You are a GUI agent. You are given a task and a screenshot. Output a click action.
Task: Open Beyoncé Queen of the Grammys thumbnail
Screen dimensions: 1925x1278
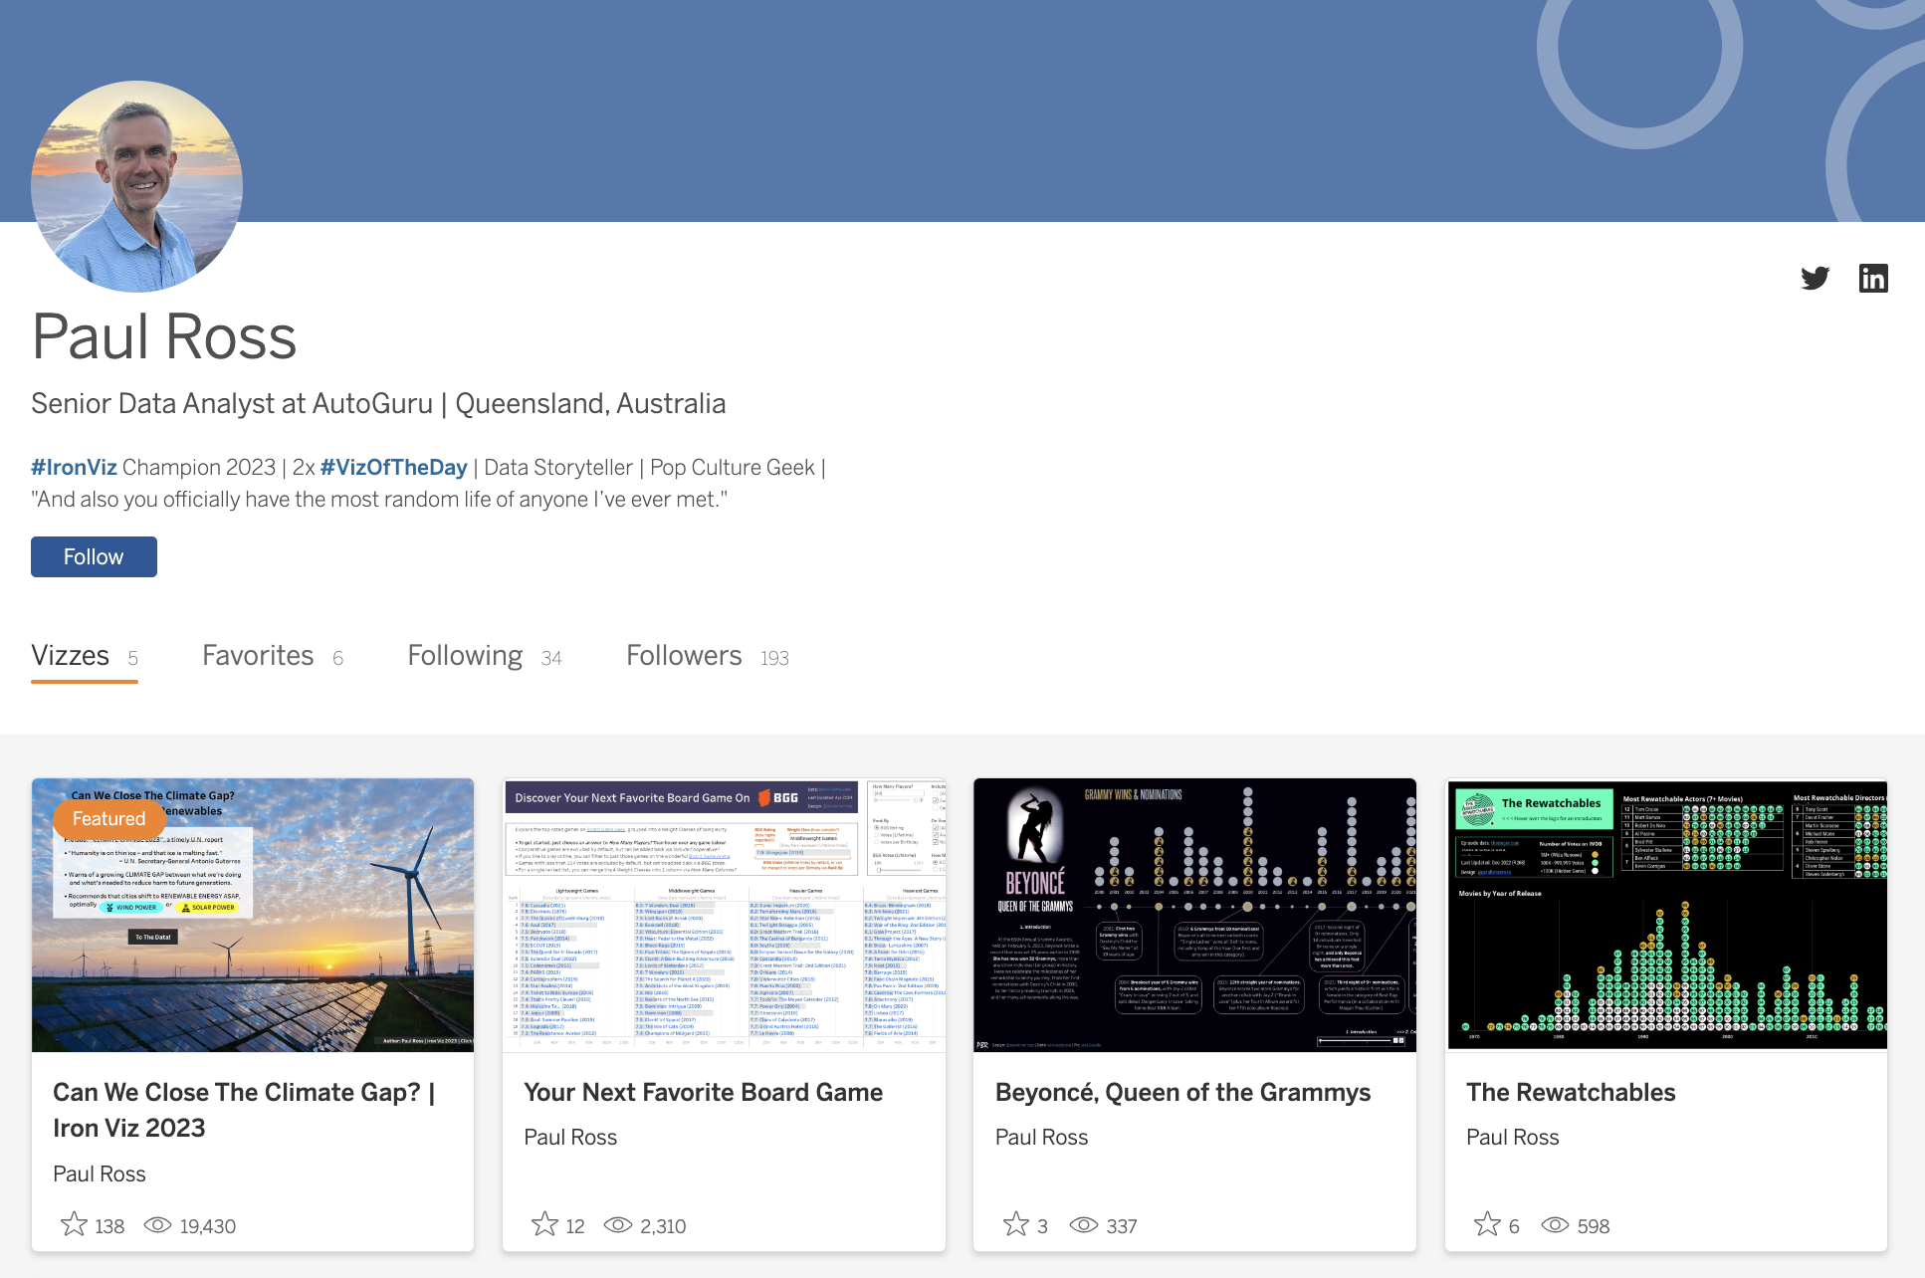pos(1194,915)
